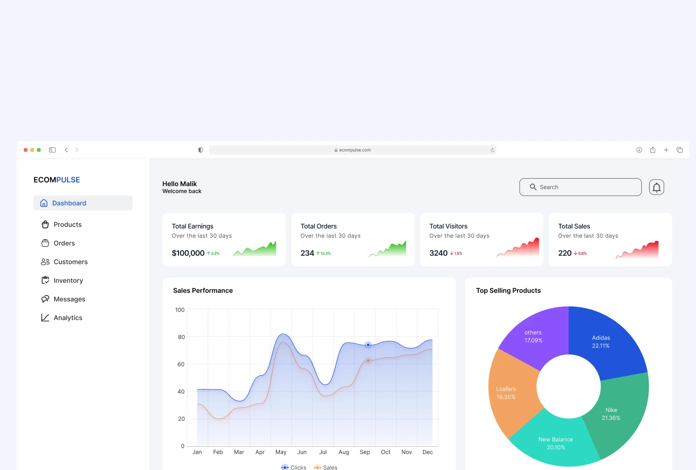Click the Total Orders green sparkline
The width and height of the screenshot is (696, 470).
coord(388,249)
